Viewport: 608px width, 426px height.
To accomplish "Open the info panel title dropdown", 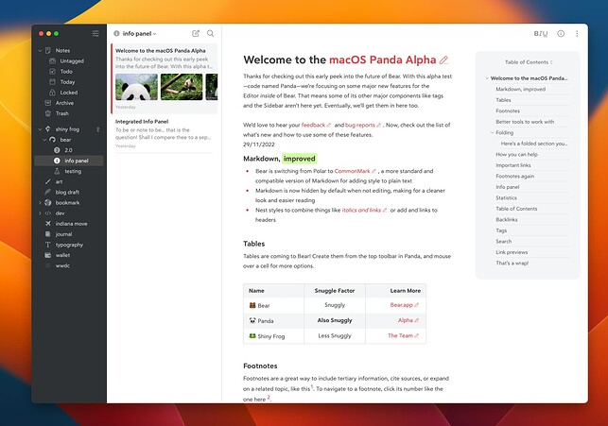I will 140,34.
